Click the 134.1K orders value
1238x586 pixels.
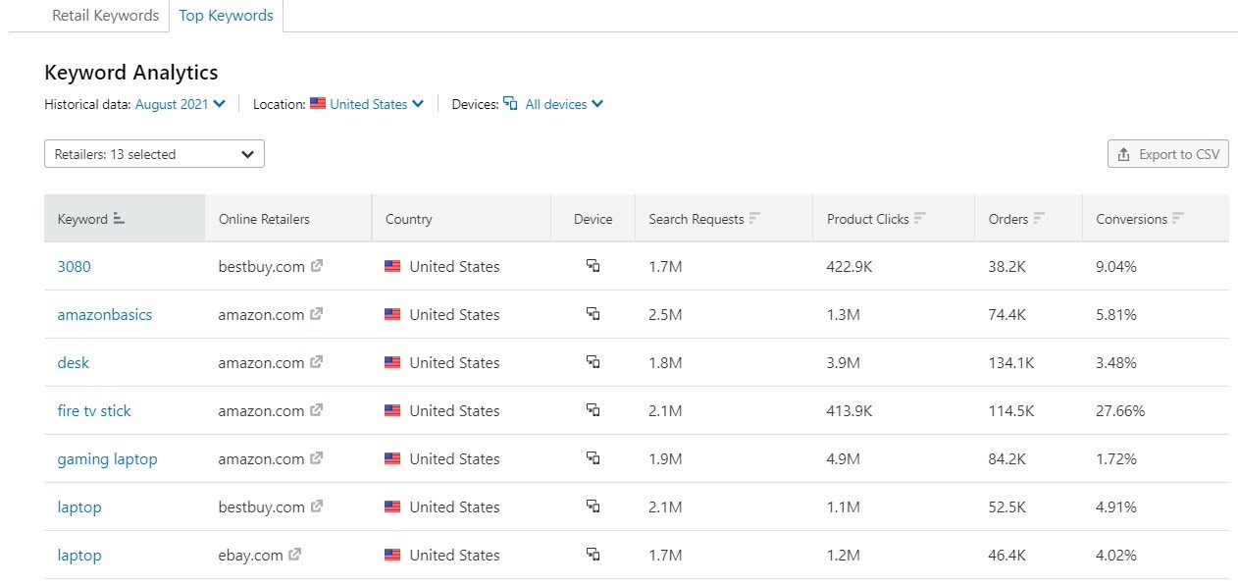point(1011,362)
